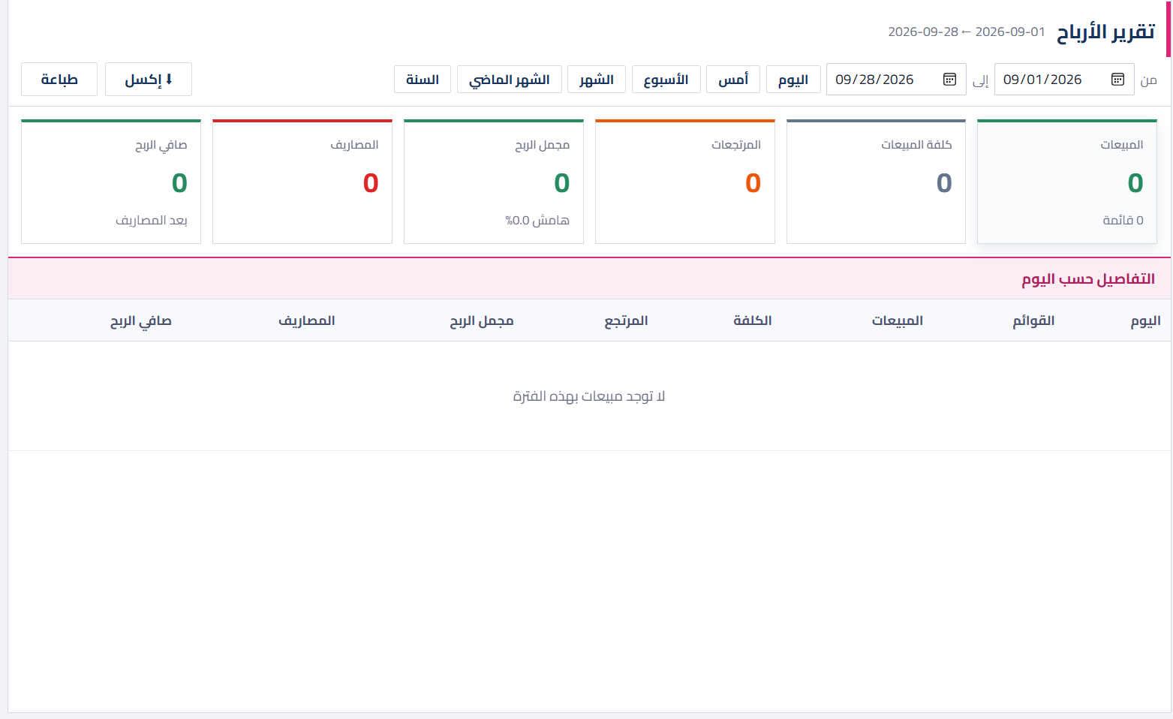Click the start date field 09/01/2026
The height and width of the screenshot is (719, 1173).
(x=1064, y=80)
